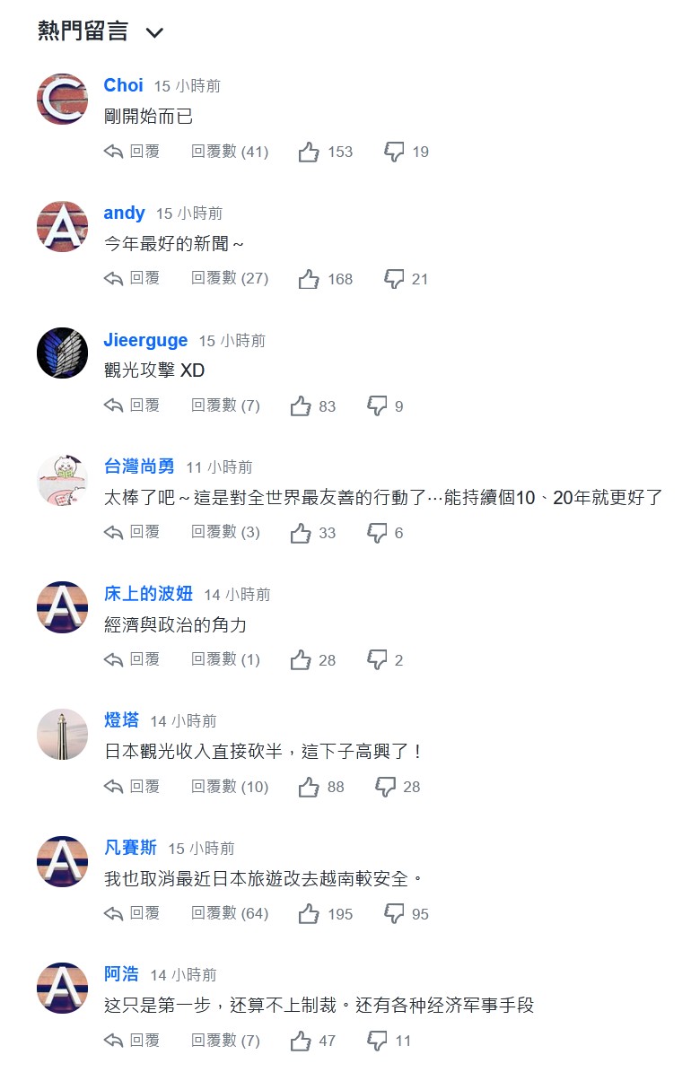The width and height of the screenshot is (691, 1072).
Task: Expand 回覆數 (10) under 燈塔's comment
Action: 230,787
